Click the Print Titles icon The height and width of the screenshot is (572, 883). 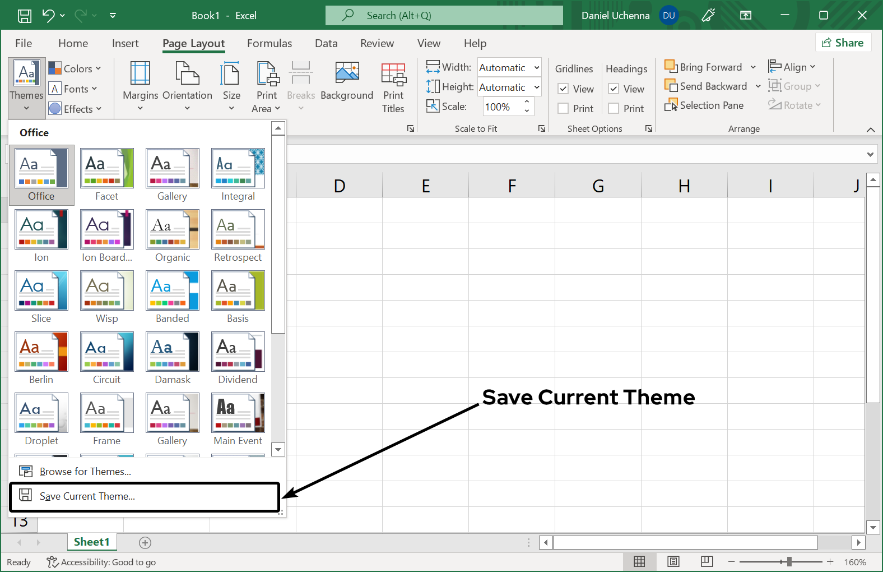[x=393, y=73]
